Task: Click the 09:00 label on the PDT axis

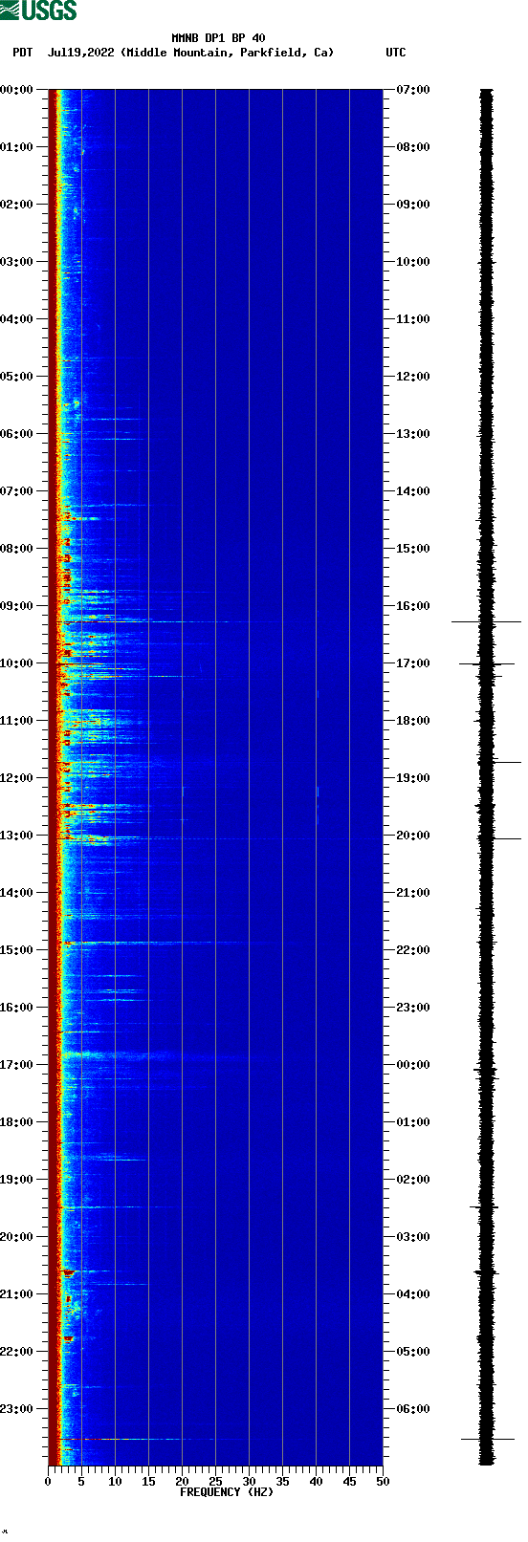Action: click(x=16, y=606)
